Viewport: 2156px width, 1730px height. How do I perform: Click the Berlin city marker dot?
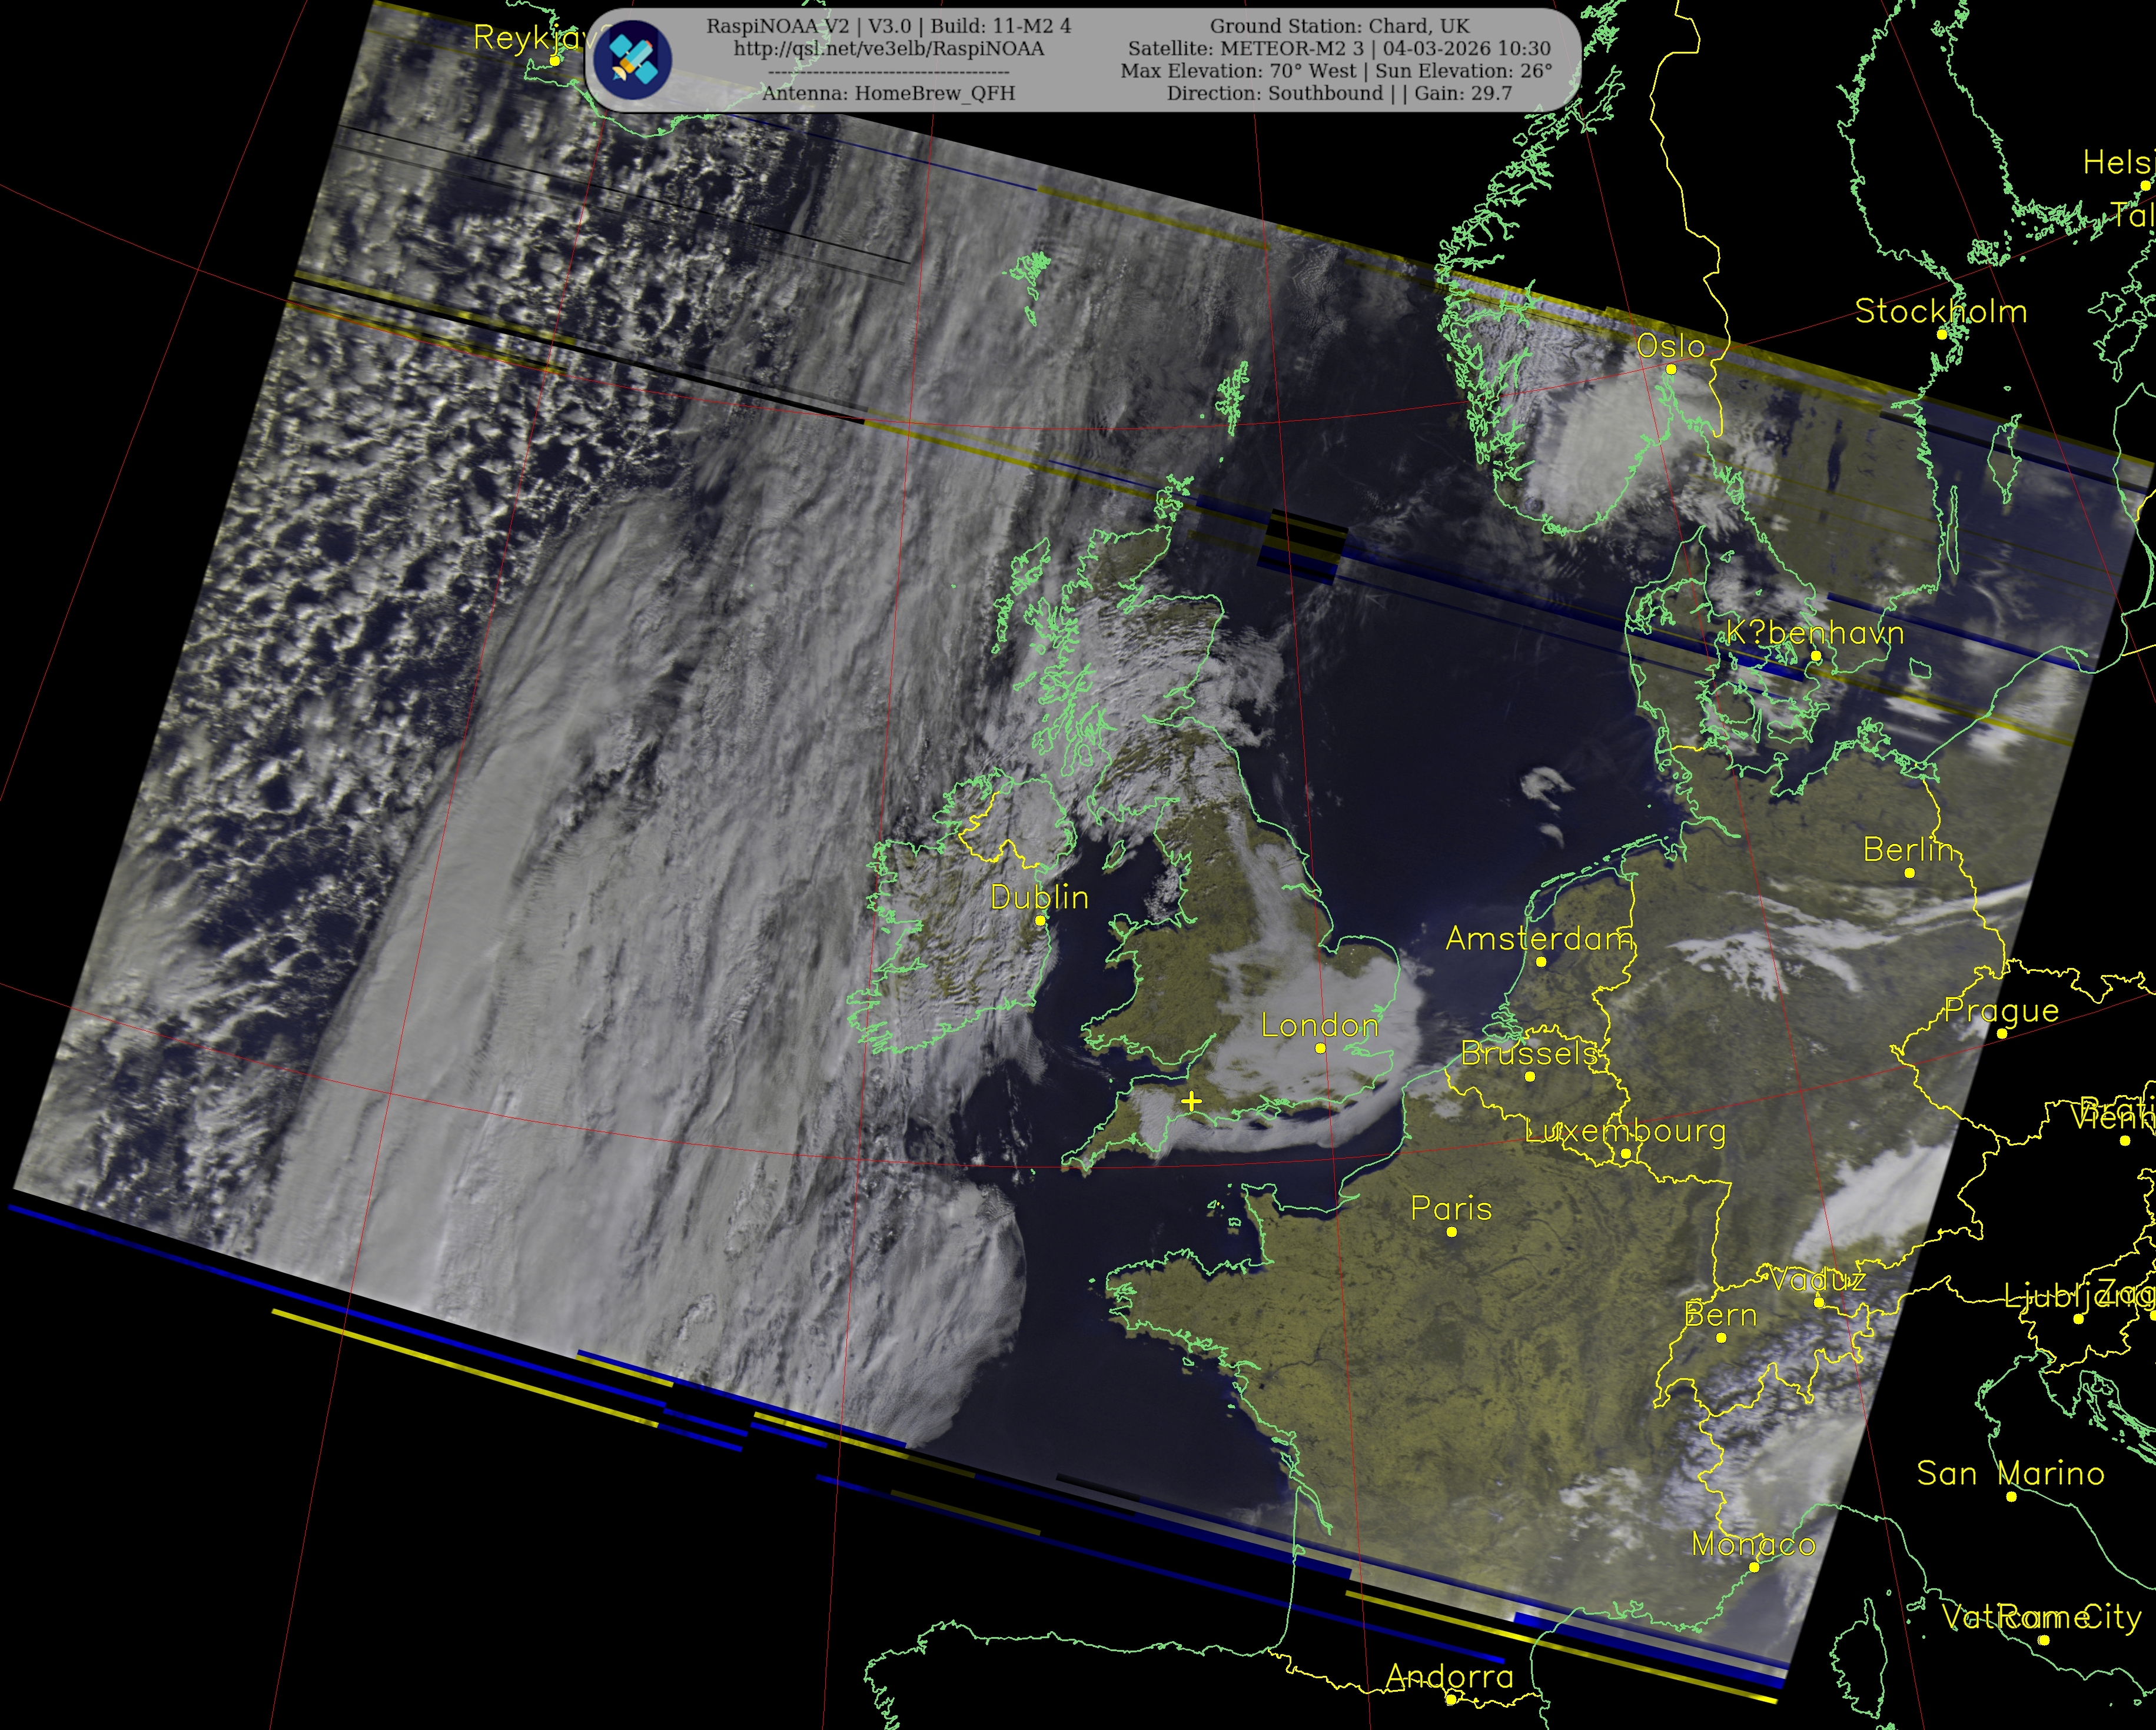(1909, 873)
